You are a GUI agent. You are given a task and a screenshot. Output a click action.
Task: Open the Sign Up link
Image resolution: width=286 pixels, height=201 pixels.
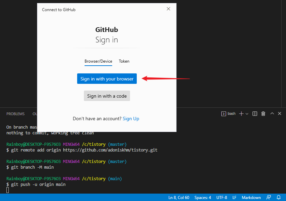(x=131, y=119)
